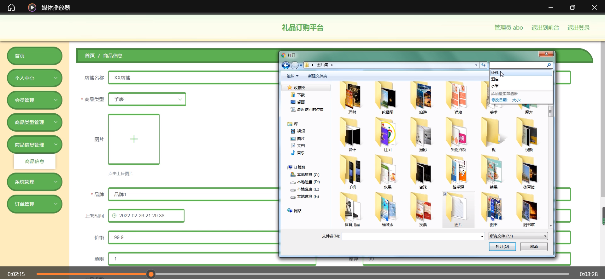Open the 猫粮 folder

pyautogui.click(x=458, y=98)
